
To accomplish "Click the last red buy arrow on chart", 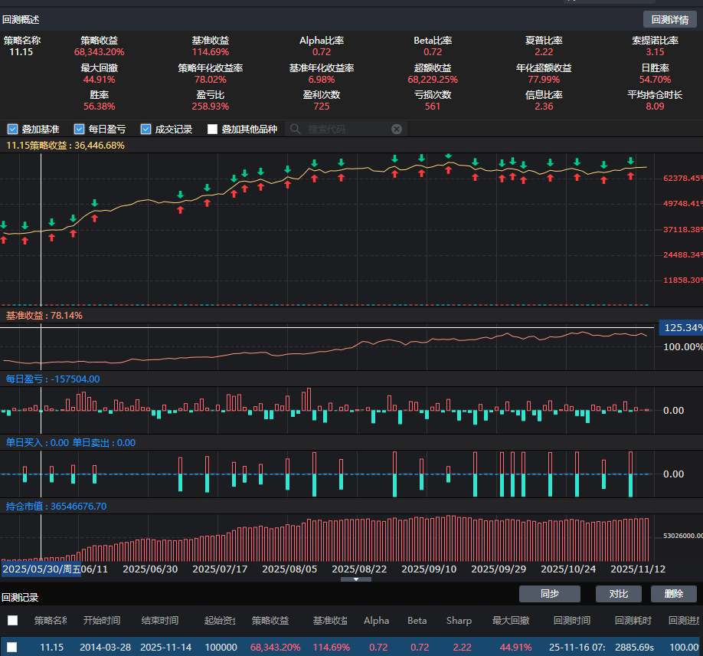I will [x=630, y=176].
